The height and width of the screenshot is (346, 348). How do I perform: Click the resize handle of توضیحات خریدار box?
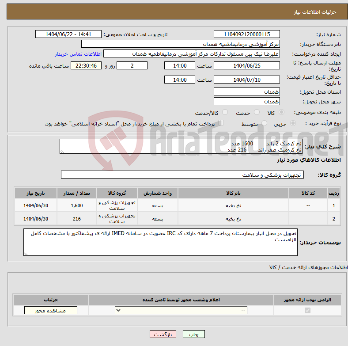[x=26, y=253]
